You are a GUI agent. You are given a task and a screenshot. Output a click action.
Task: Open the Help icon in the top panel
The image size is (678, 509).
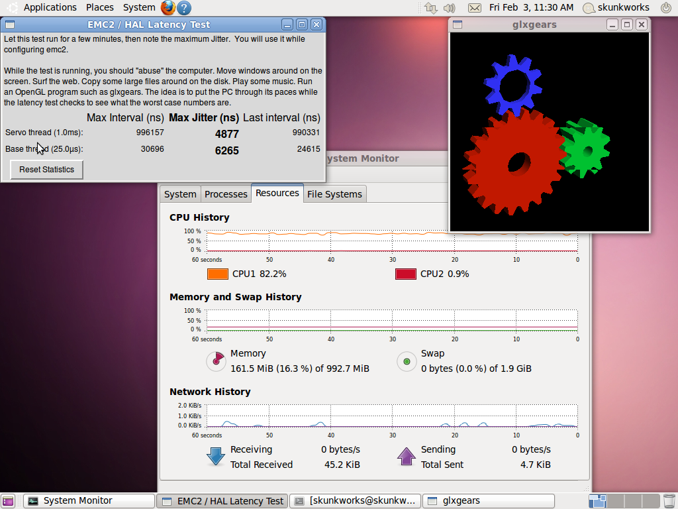[x=184, y=7]
